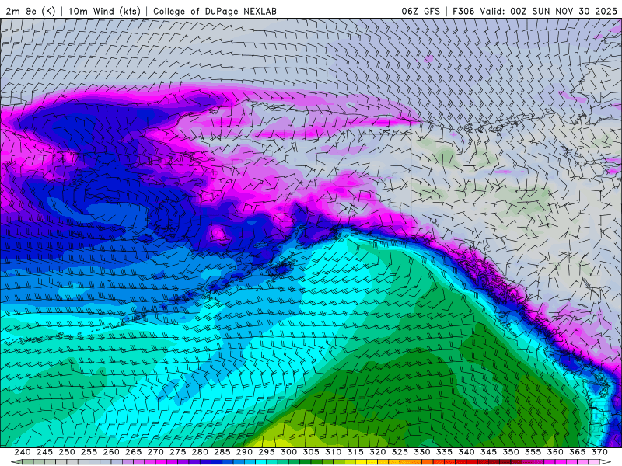The image size is (622, 466).
Task: Click the 300 colorbar scale label
Action: [x=288, y=452]
